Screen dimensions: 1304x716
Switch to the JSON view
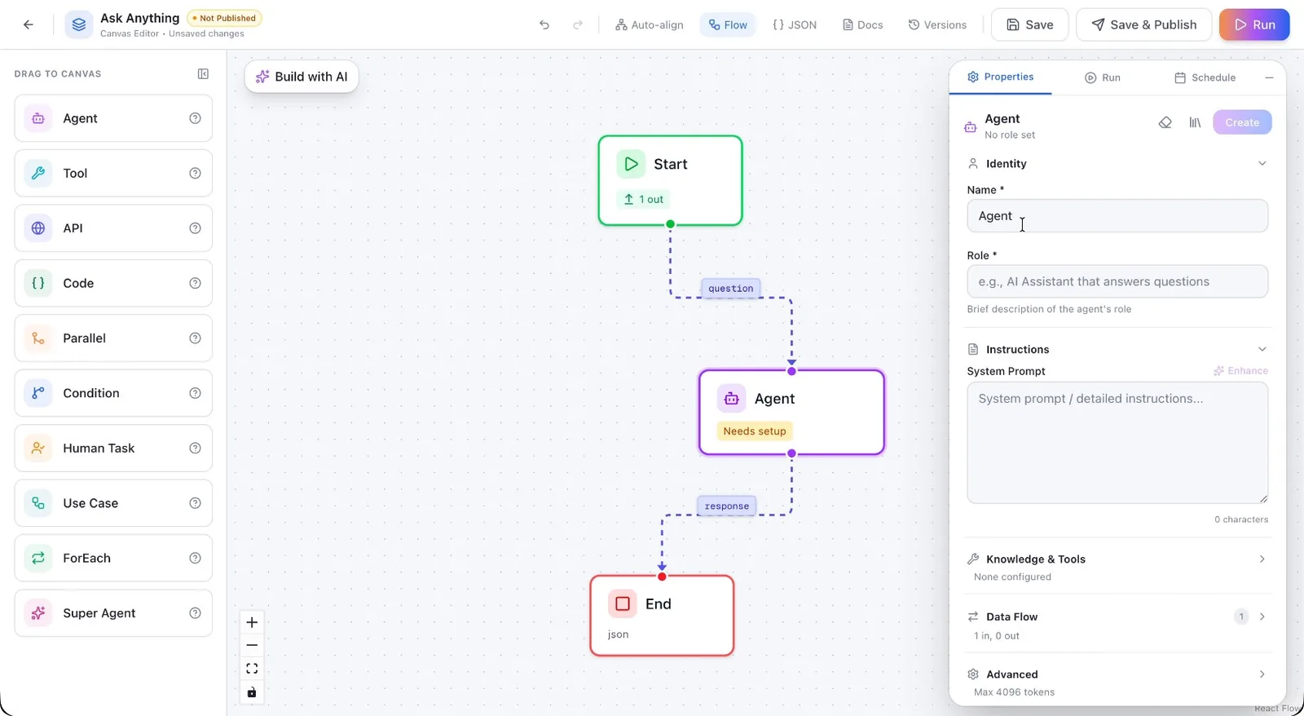click(795, 24)
